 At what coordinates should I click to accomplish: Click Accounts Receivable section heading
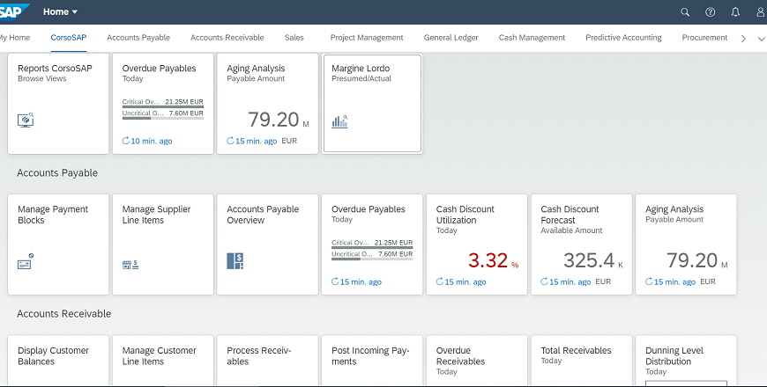64,314
